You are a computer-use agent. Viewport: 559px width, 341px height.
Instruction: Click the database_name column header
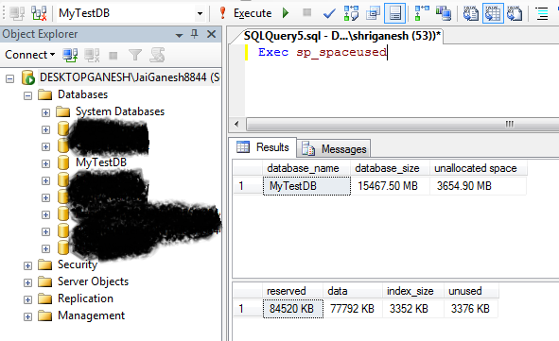(x=306, y=168)
